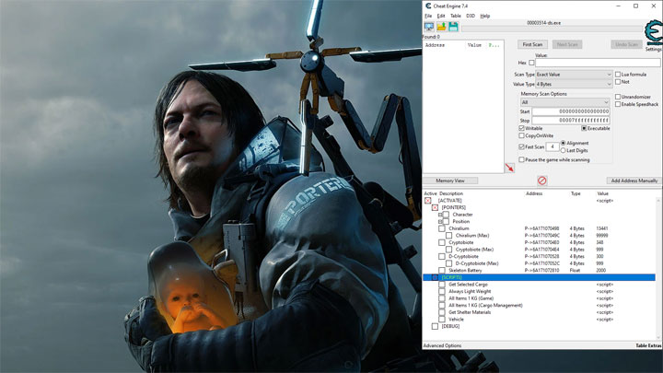The width and height of the screenshot is (663, 373).
Task: Click the open cheat table folder icon
Action: pyautogui.click(x=441, y=27)
